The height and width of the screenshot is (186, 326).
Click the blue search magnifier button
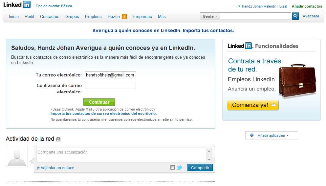[295, 16]
